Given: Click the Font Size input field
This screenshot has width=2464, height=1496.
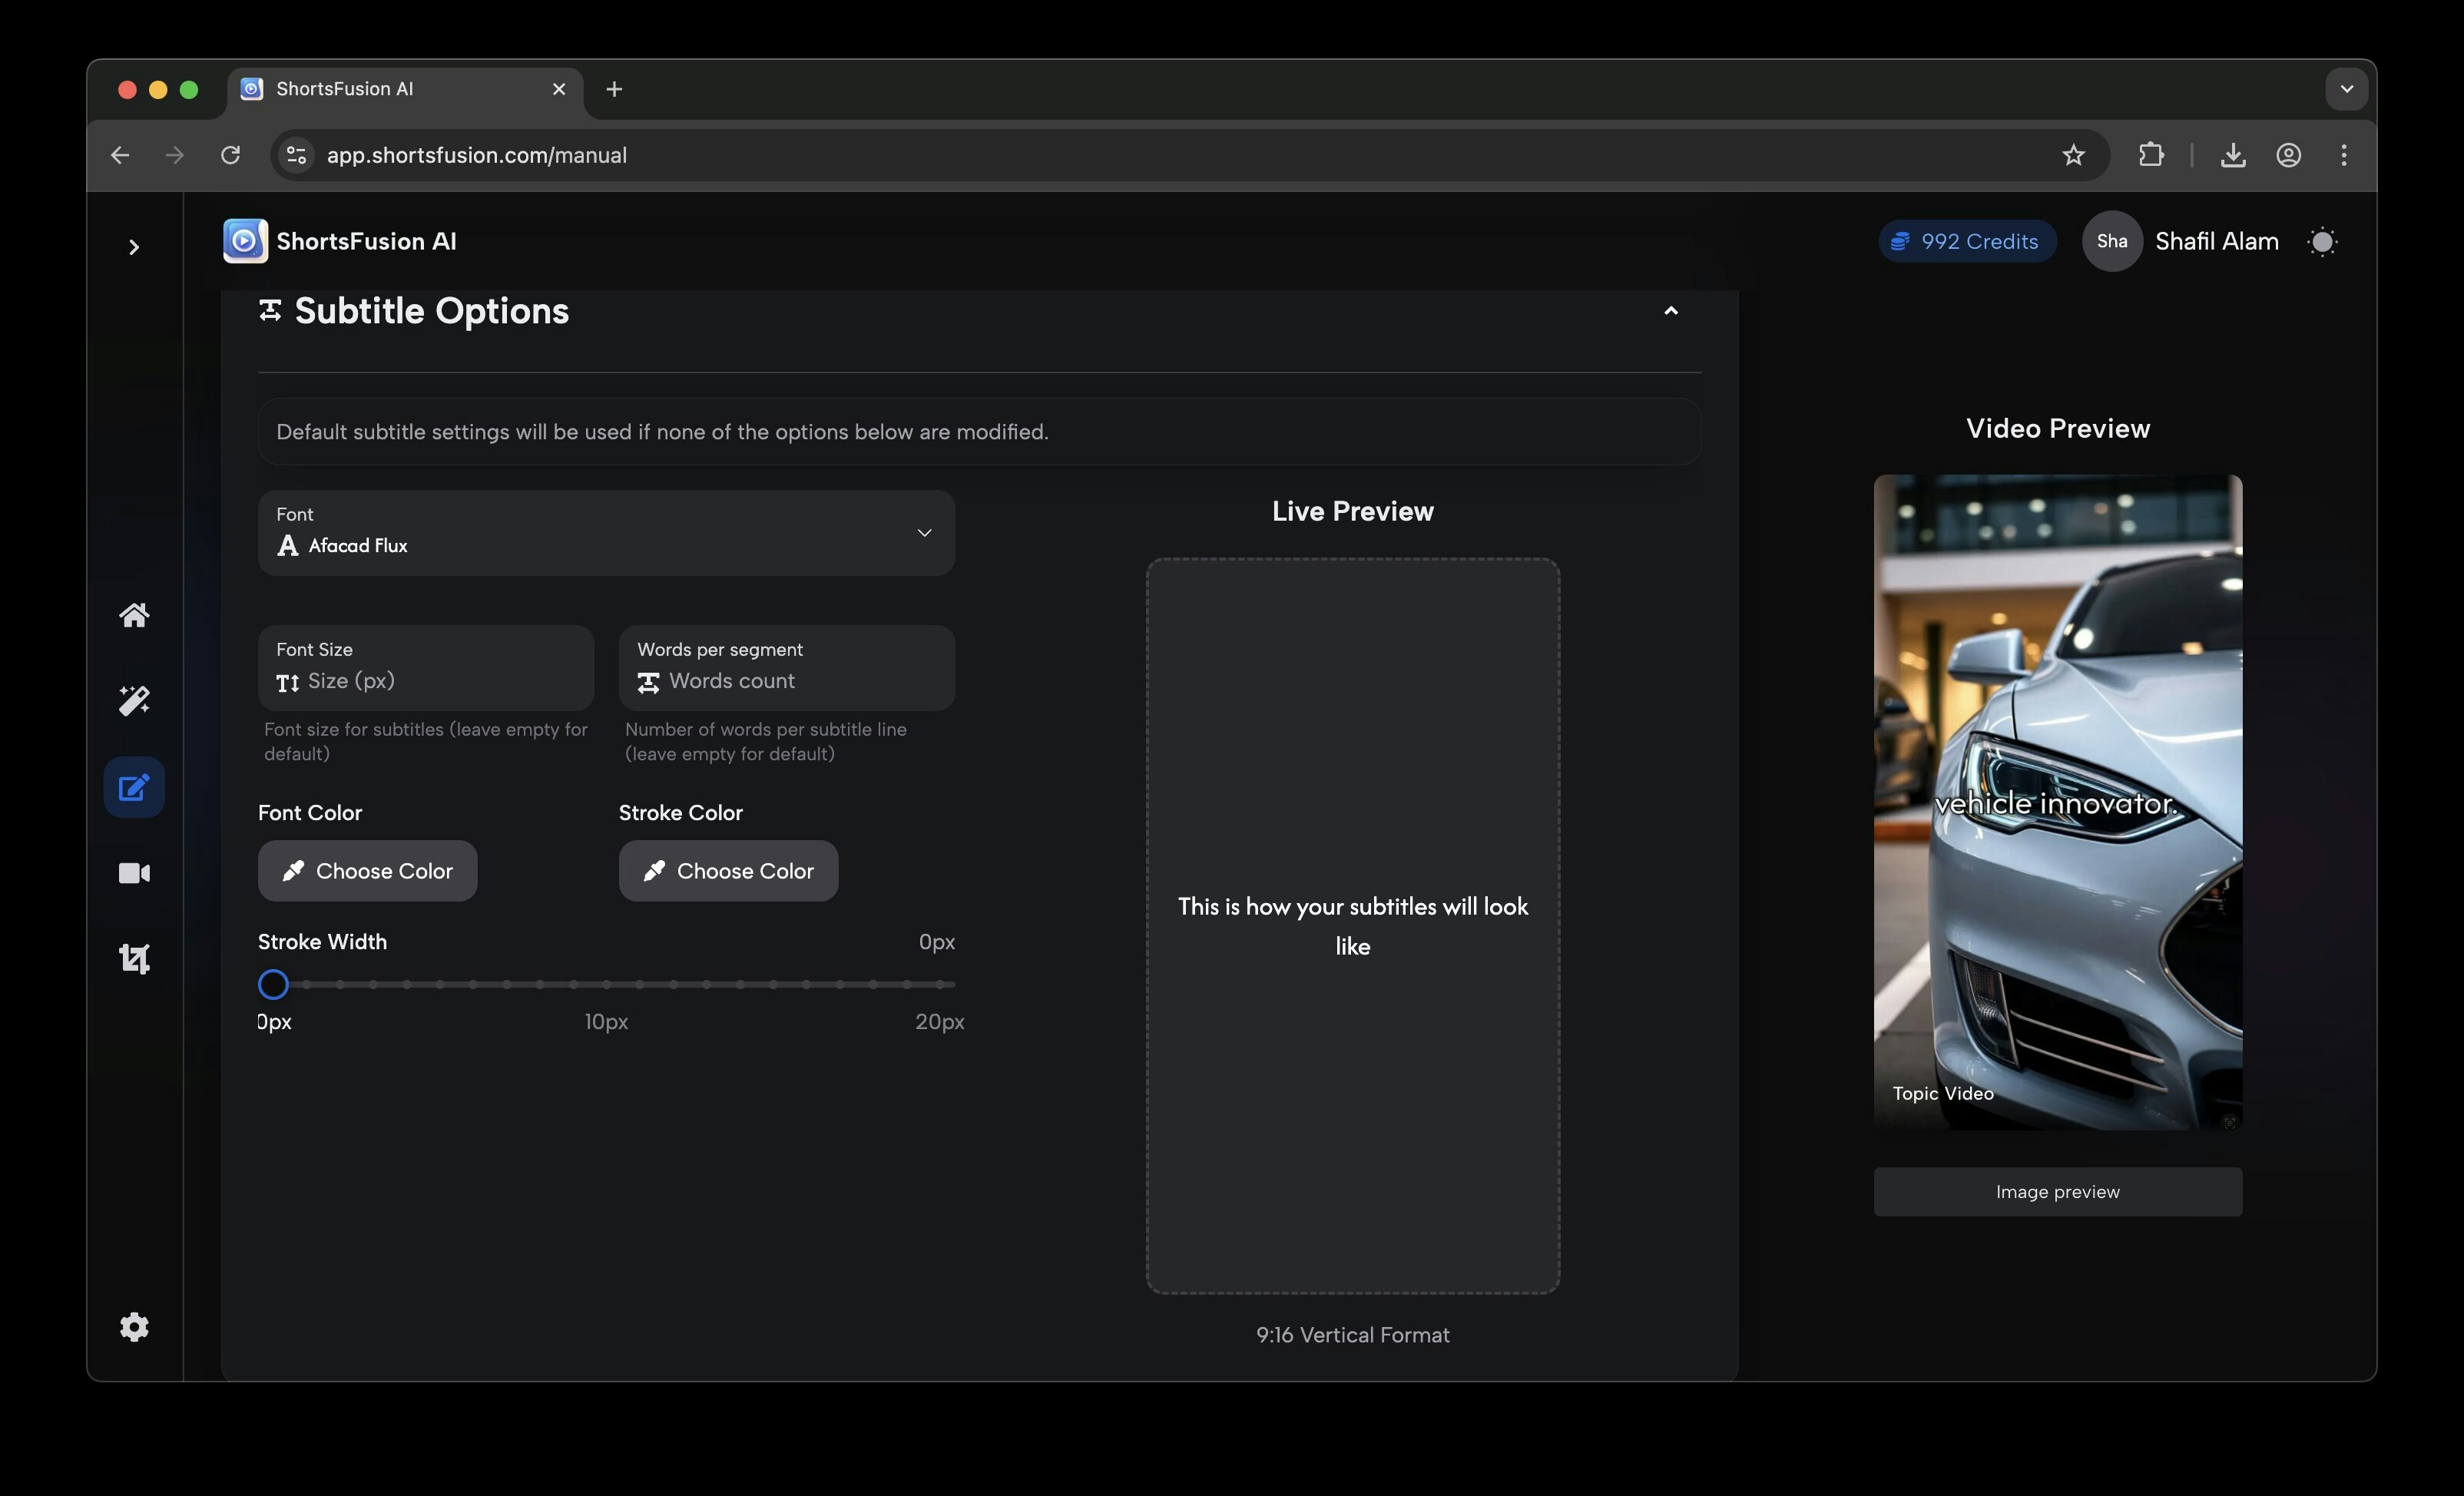Looking at the screenshot, I should (425, 681).
